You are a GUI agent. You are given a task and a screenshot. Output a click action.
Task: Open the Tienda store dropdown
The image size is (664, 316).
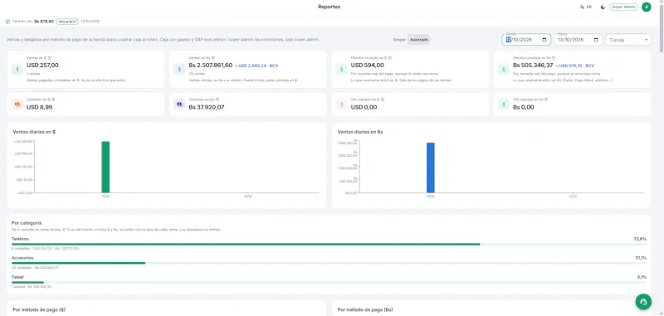click(628, 40)
